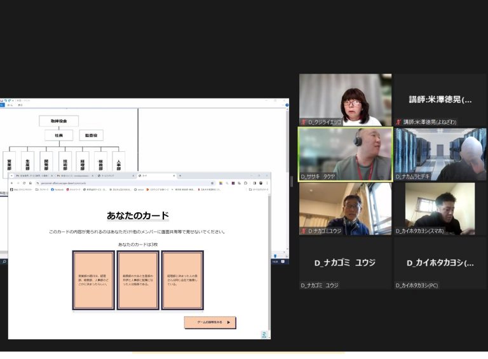
Task: Click the blue help icon in Paint
Action: [287, 105]
